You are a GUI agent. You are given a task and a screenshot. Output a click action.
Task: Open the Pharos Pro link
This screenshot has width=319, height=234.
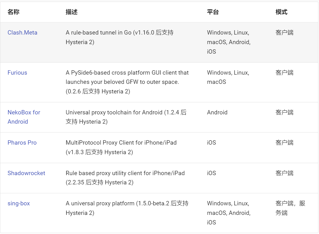[x=22, y=142]
